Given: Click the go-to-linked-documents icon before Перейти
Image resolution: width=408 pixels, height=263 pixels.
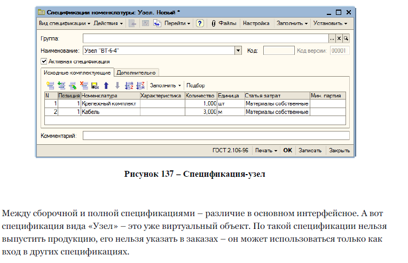Looking at the screenshot, I should click(157, 23).
